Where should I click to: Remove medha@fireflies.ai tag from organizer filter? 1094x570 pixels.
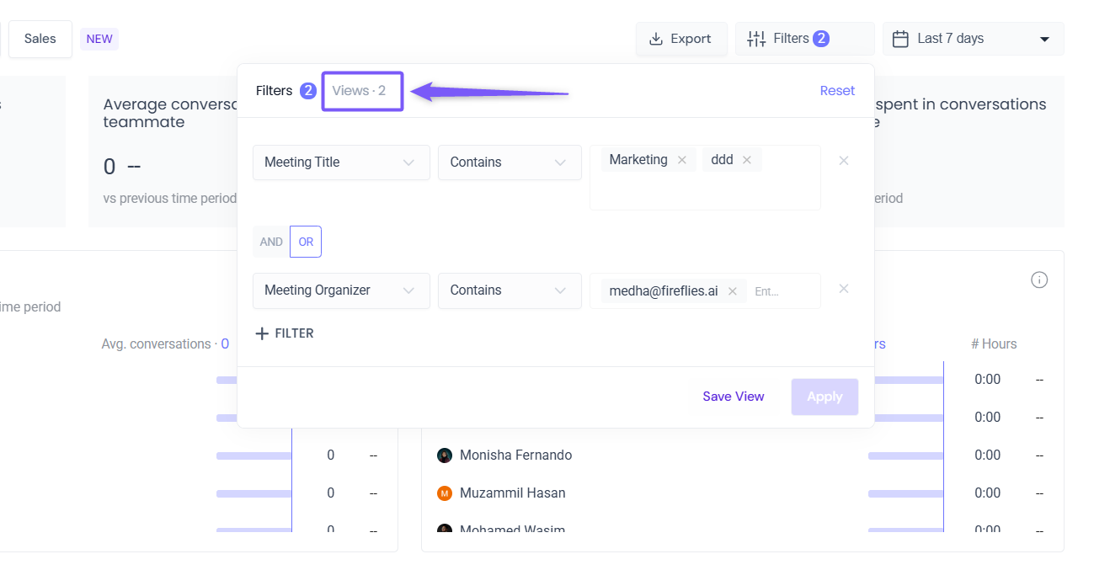click(x=732, y=291)
